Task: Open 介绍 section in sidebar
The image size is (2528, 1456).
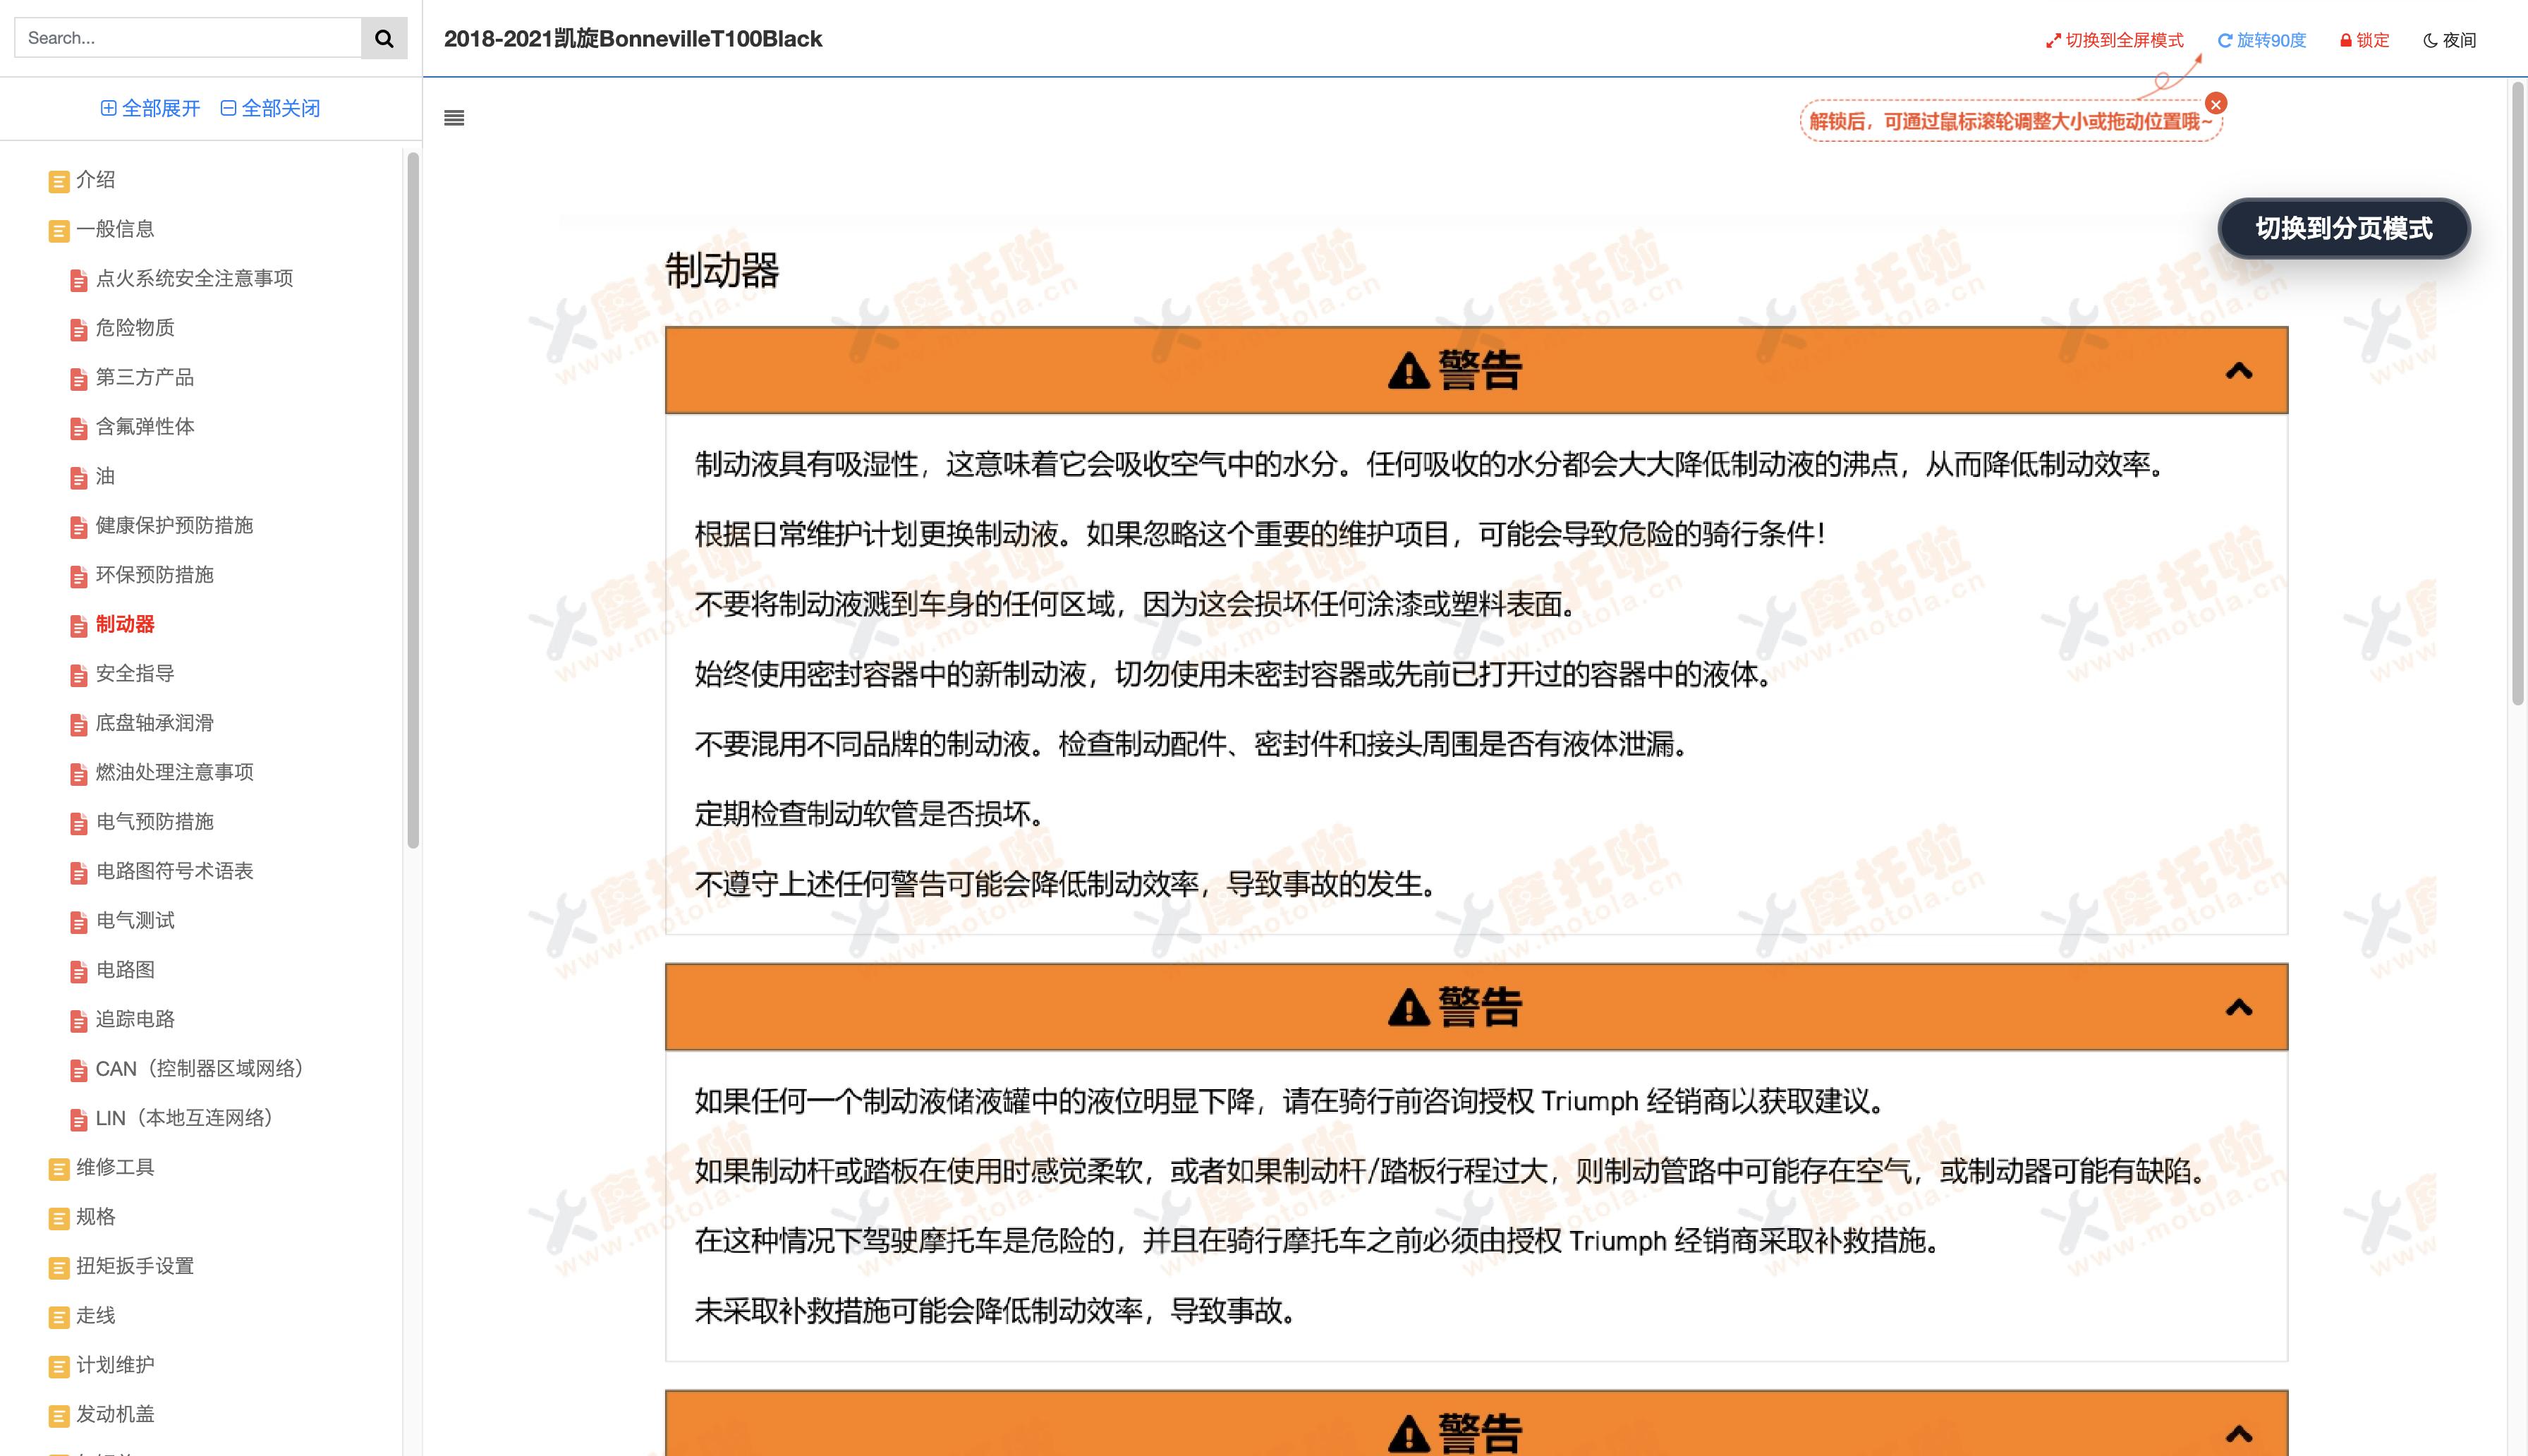Action: [96, 180]
